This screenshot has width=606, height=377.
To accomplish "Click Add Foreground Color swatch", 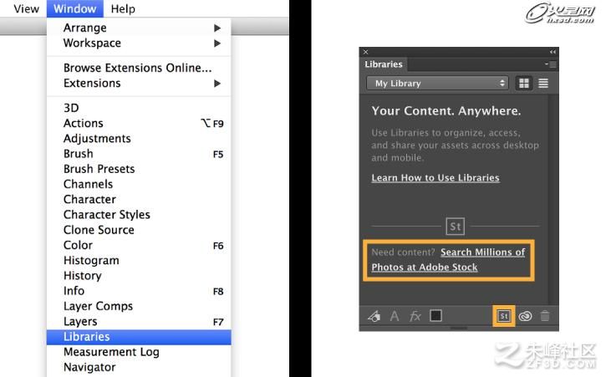I will [435, 316].
